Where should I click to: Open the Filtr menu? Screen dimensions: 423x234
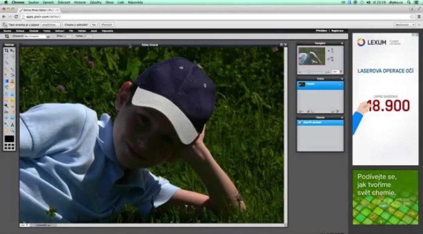point(71,31)
